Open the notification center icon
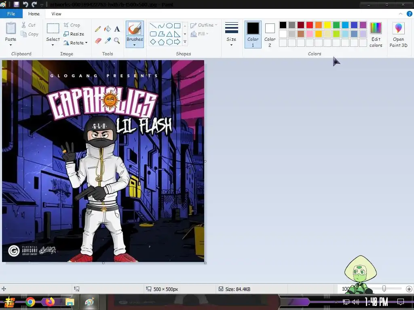Screen dimensions: 414x310 (x=401, y=302)
